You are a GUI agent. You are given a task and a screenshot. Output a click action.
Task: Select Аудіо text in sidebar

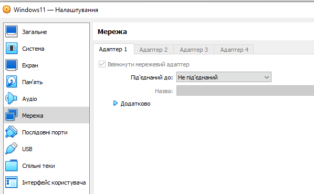29,99
